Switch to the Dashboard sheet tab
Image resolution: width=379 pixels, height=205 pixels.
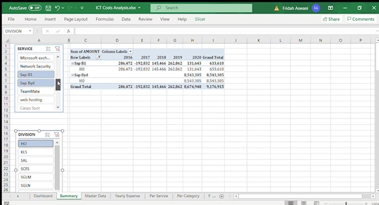(x=43, y=196)
